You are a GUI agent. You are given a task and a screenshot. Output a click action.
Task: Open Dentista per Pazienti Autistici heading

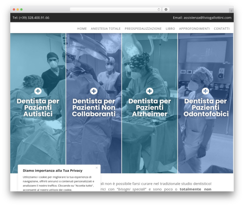(38, 108)
